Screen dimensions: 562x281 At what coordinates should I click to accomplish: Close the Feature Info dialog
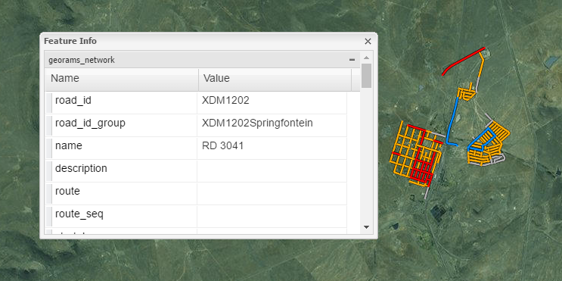tap(368, 41)
